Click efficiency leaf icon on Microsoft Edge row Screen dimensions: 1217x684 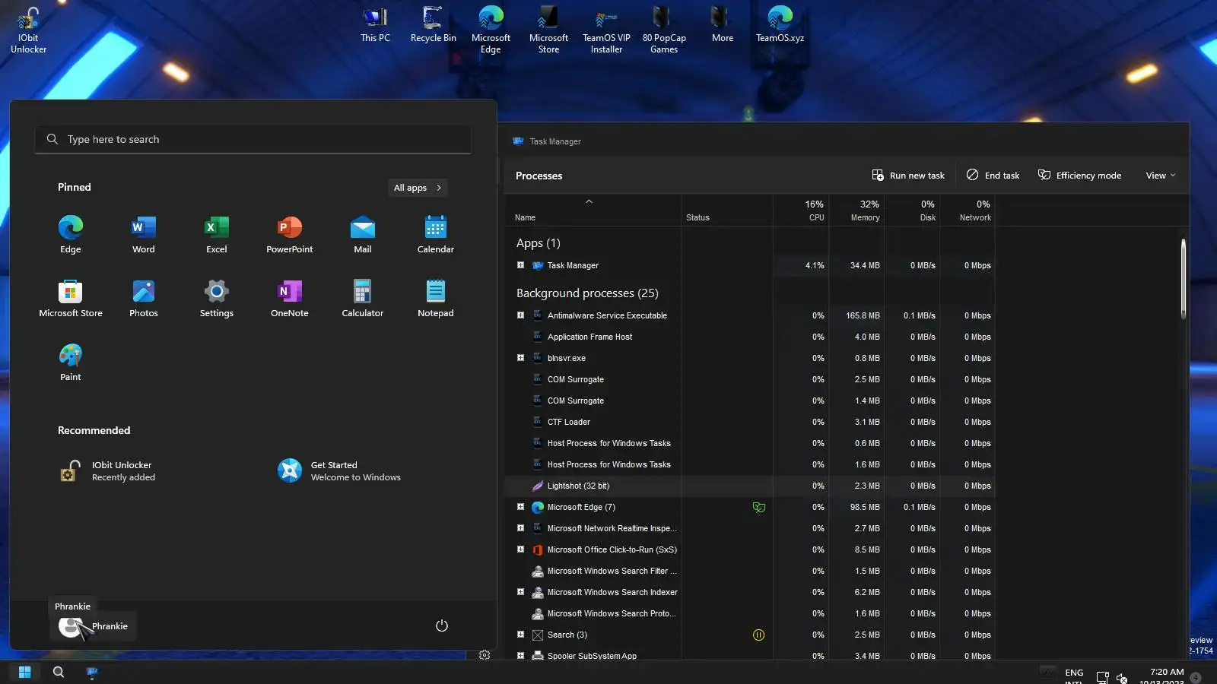(x=758, y=507)
